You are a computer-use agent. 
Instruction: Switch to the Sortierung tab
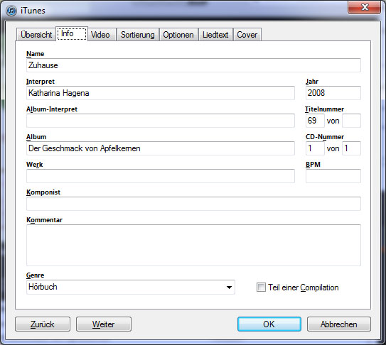[138, 35]
